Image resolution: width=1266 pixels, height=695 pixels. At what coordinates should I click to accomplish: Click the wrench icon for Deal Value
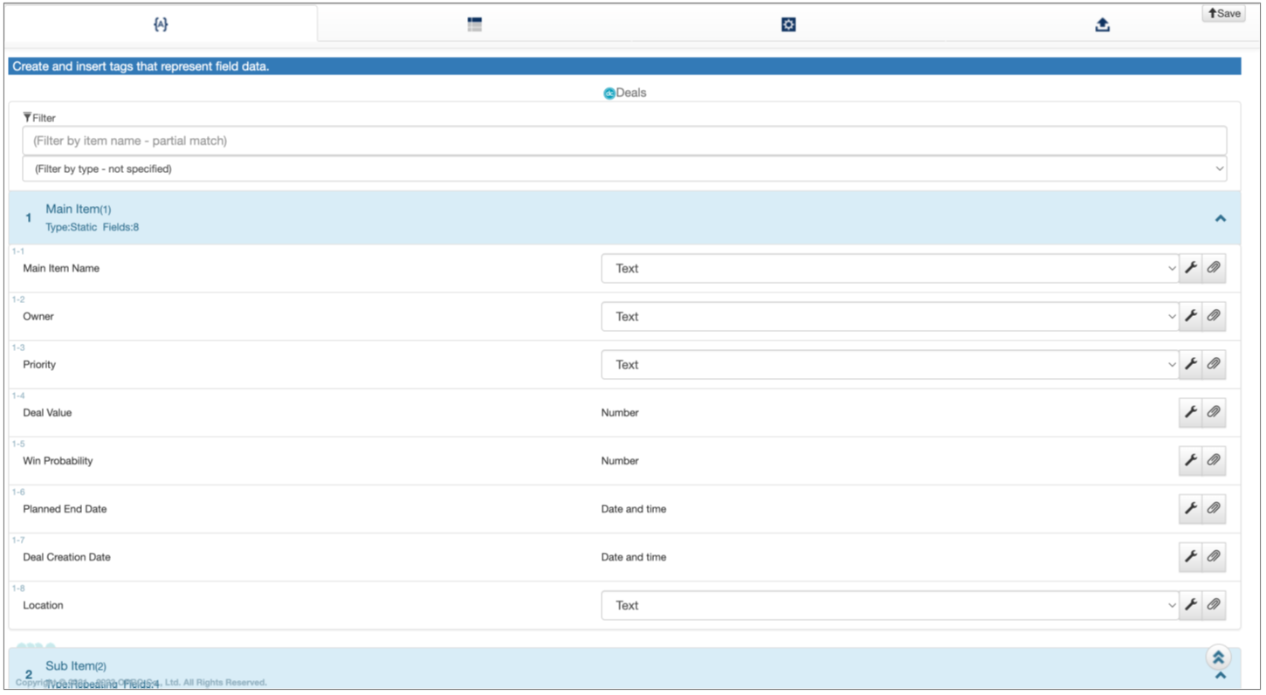point(1190,412)
